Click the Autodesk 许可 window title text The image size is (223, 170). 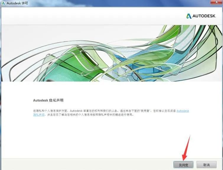[17, 3]
